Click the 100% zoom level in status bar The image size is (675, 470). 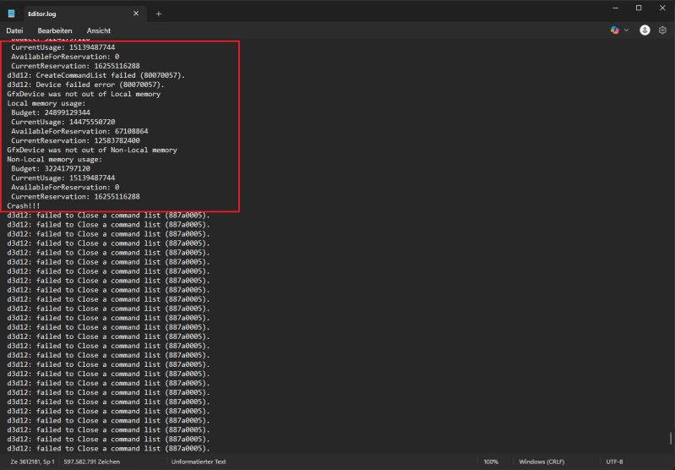point(491,462)
